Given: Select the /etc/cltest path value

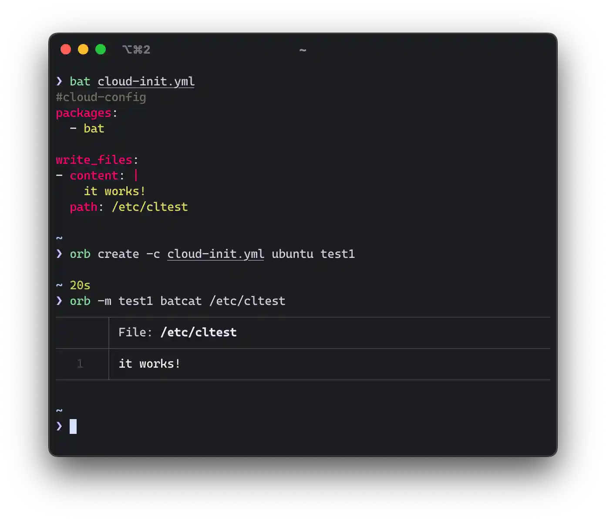Looking at the screenshot, I should click(150, 207).
